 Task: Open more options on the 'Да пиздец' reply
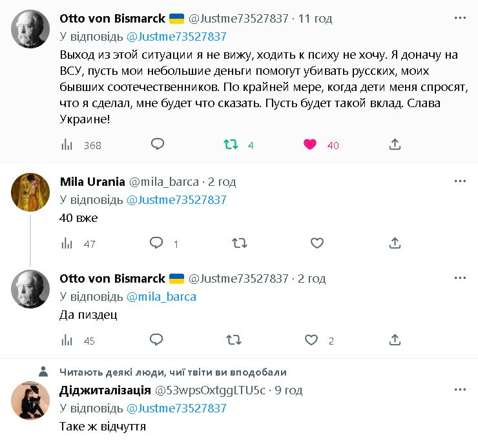click(x=460, y=278)
